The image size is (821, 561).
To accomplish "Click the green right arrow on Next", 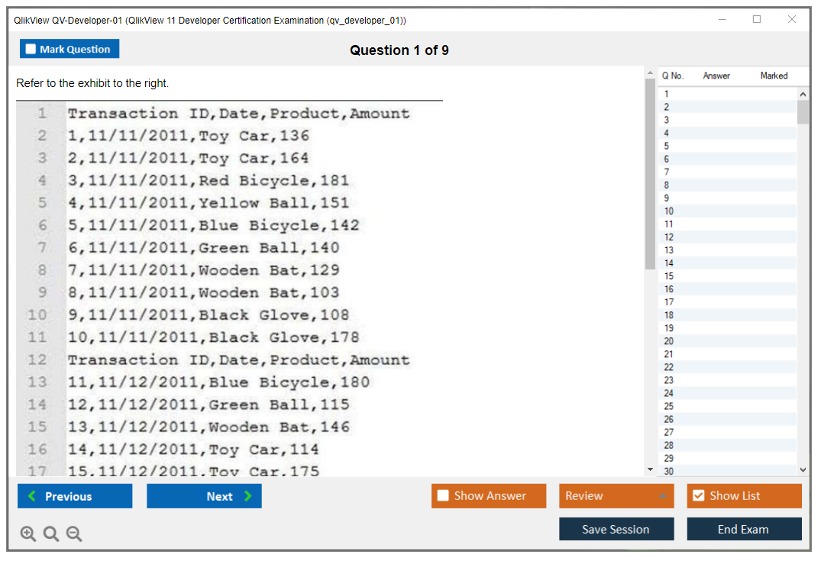I will click(247, 496).
